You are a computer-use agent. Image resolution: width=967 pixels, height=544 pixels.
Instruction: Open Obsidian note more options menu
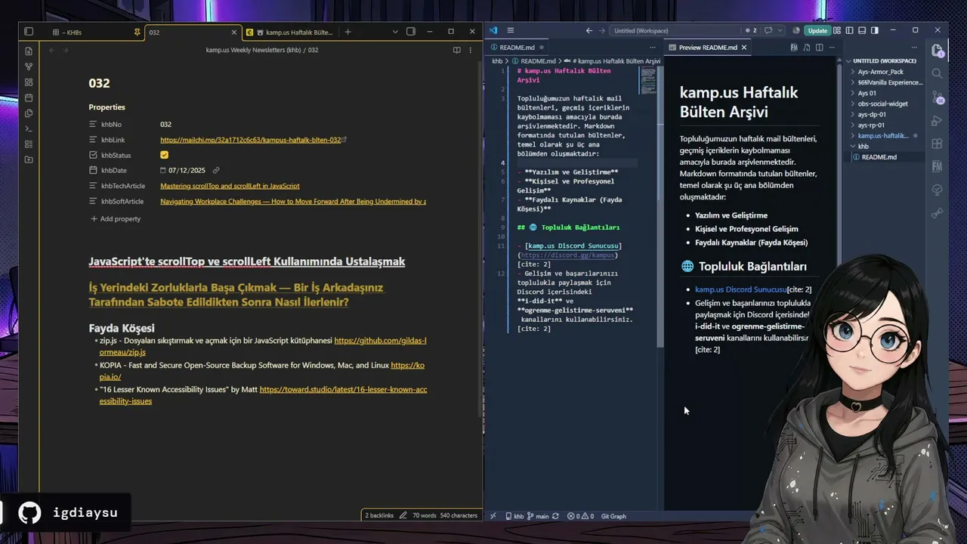click(x=471, y=50)
